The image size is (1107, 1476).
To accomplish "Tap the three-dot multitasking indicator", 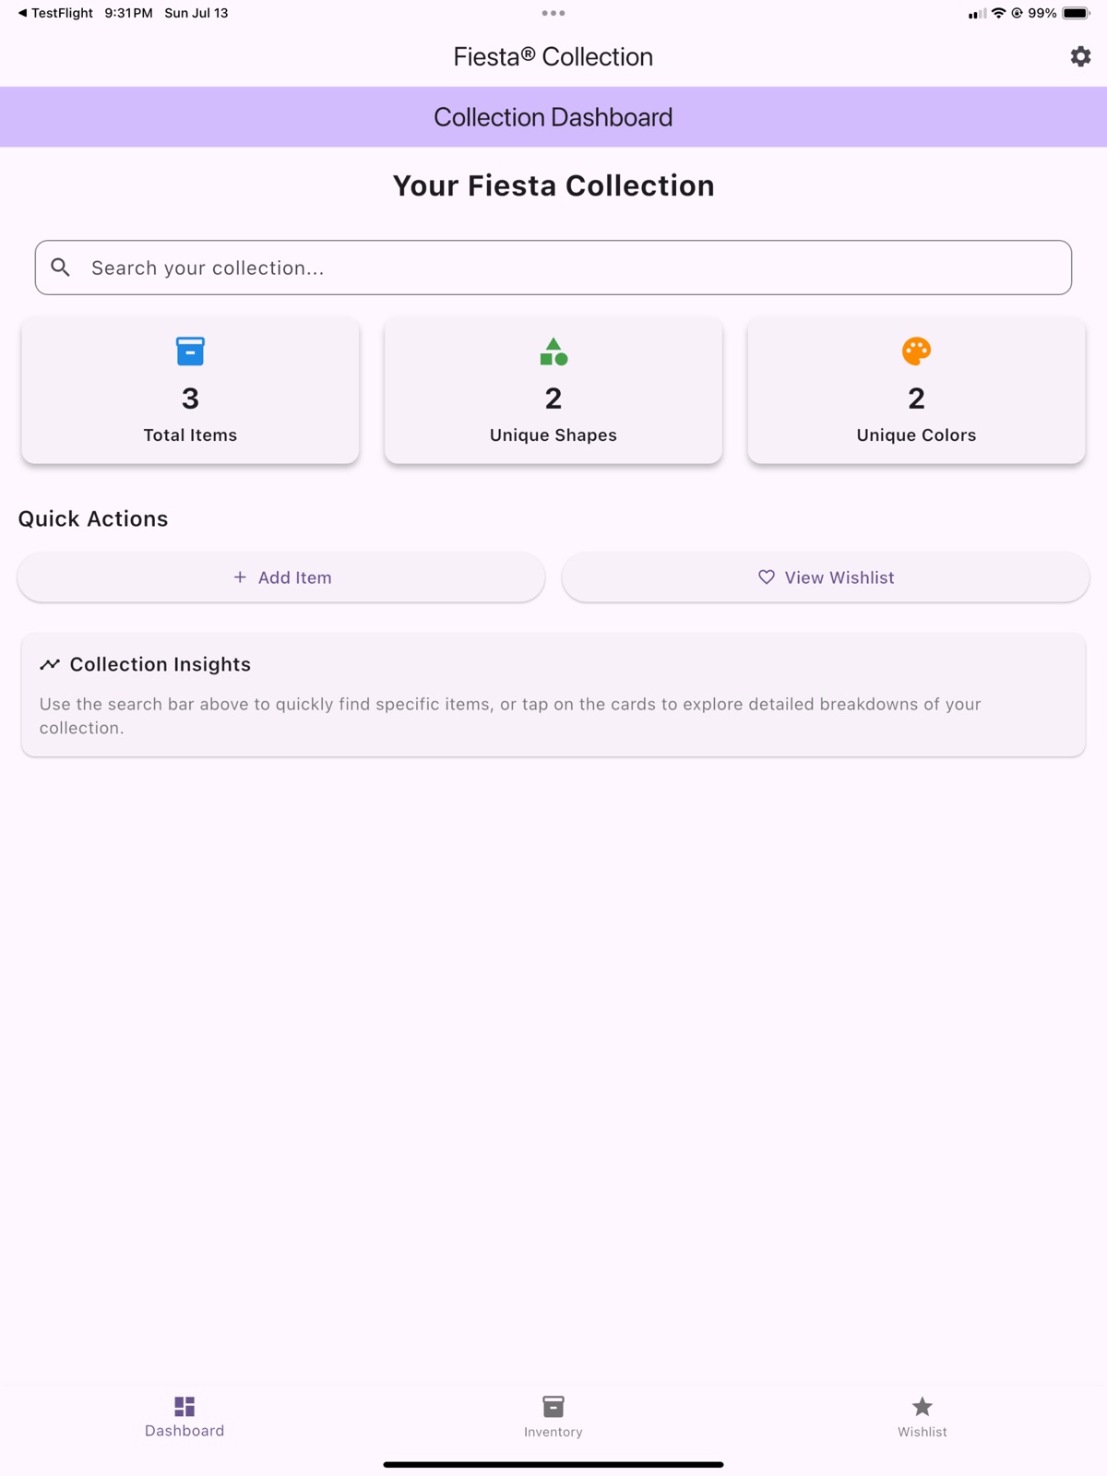I will pyautogui.click(x=553, y=13).
